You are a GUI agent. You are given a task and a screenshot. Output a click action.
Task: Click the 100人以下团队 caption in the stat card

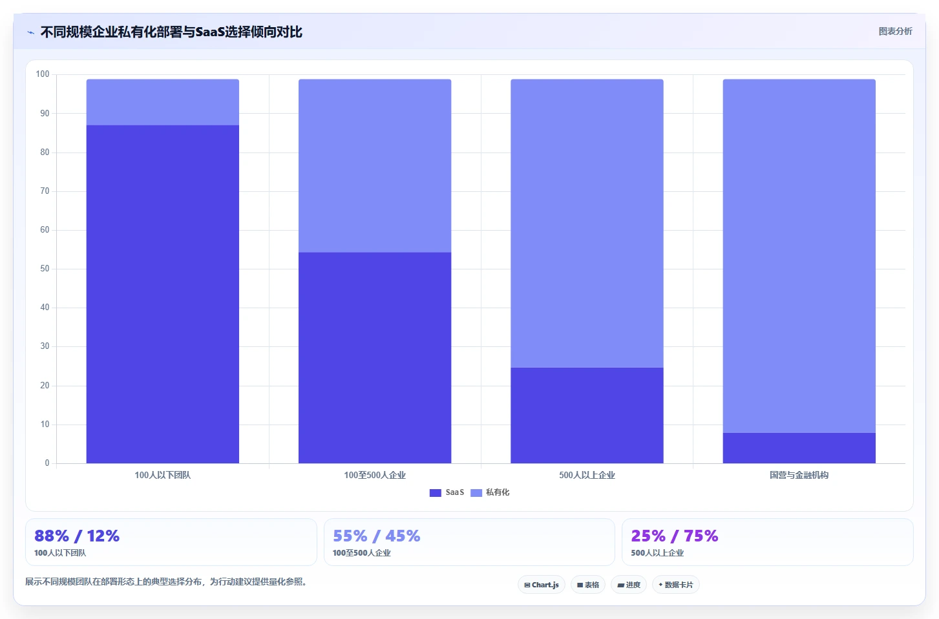[x=60, y=553]
